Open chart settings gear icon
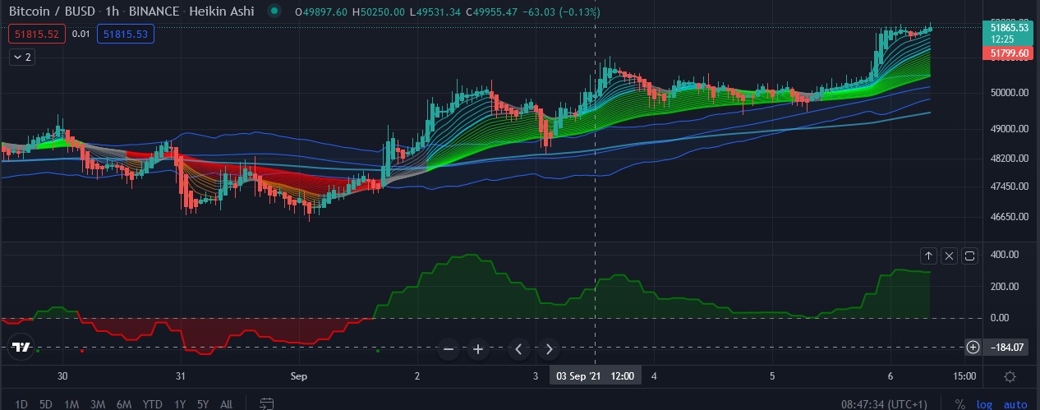 1010,376
